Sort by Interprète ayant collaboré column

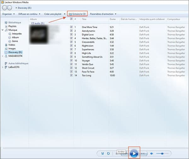(152, 19)
